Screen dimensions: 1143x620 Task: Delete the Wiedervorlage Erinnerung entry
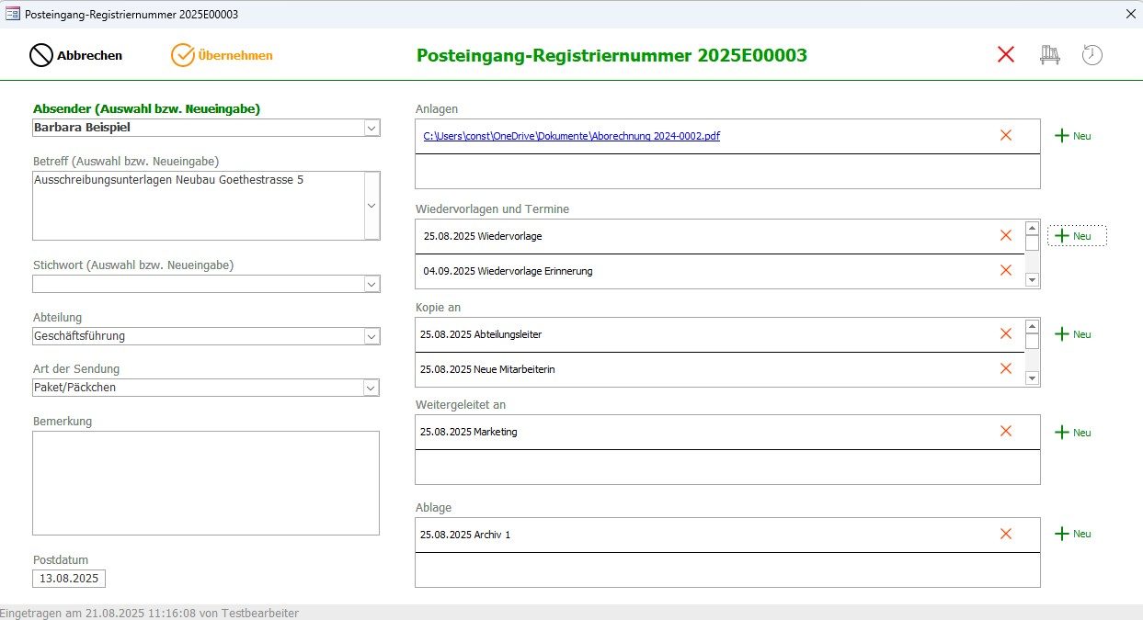pyautogui.click(x=1005, y=270)
